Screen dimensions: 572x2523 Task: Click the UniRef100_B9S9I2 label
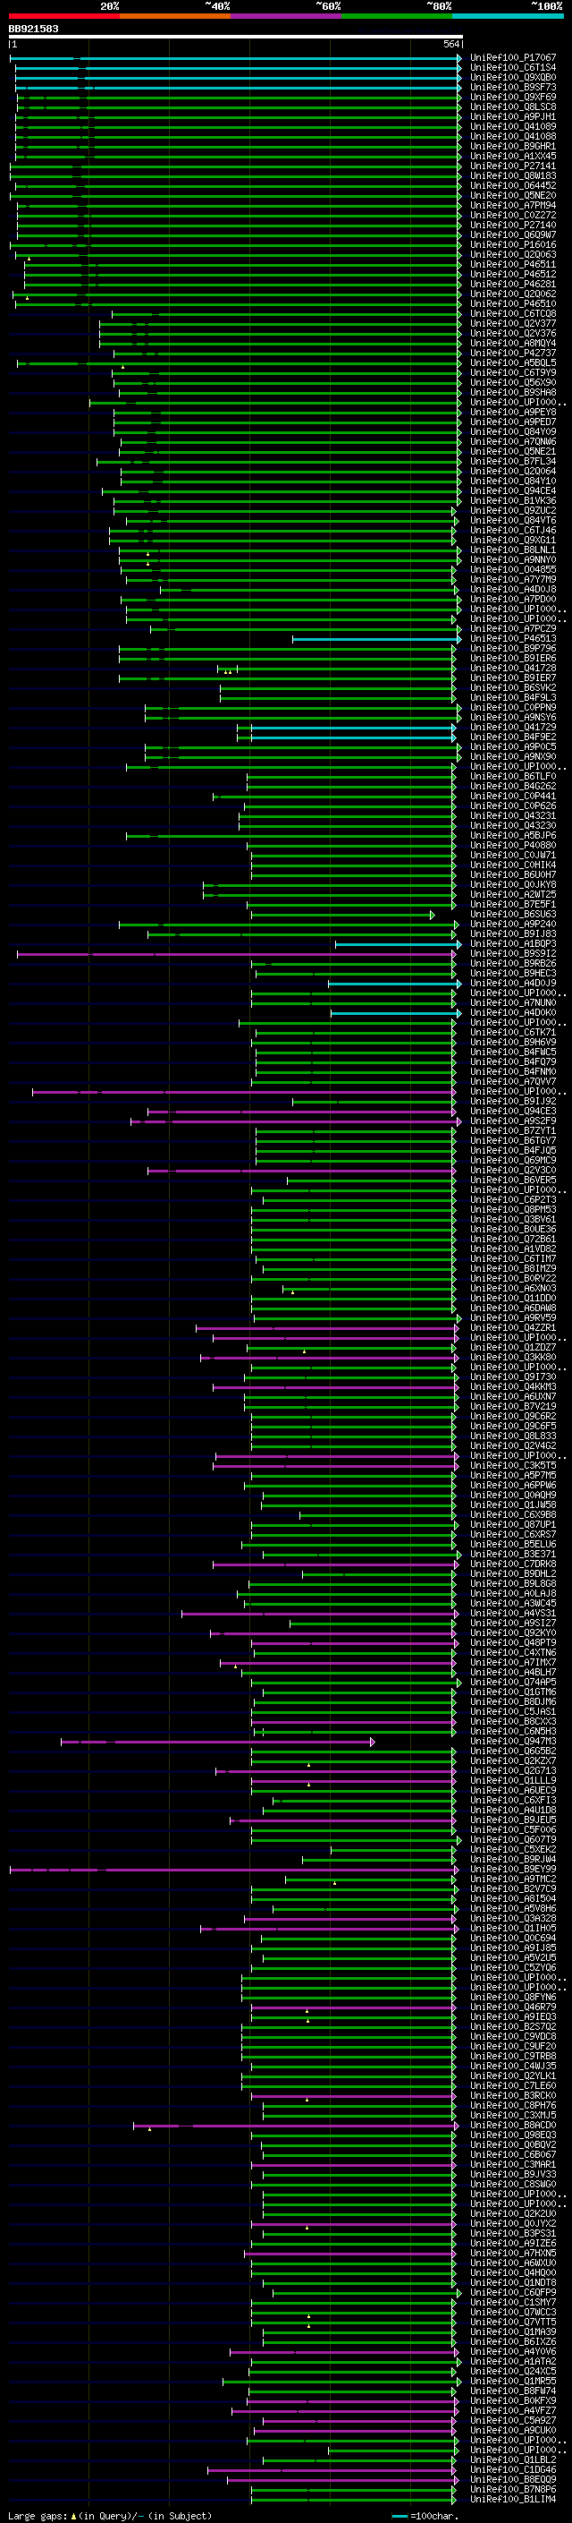tap(513, 954)
